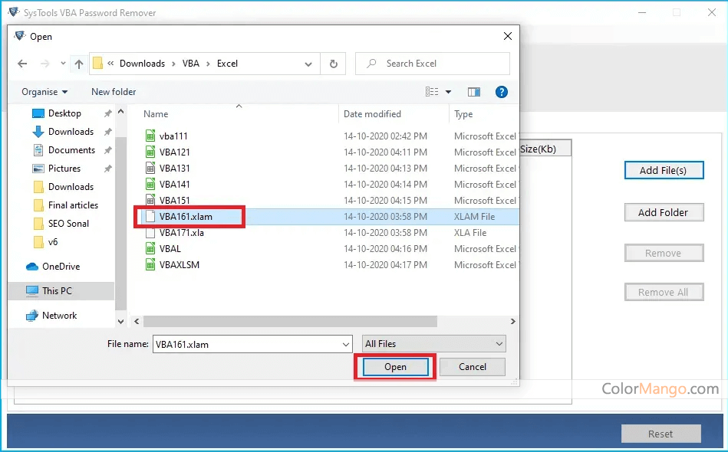Select the VBA151 file
The height and width of the screenshot is (452, 728).
174,200
